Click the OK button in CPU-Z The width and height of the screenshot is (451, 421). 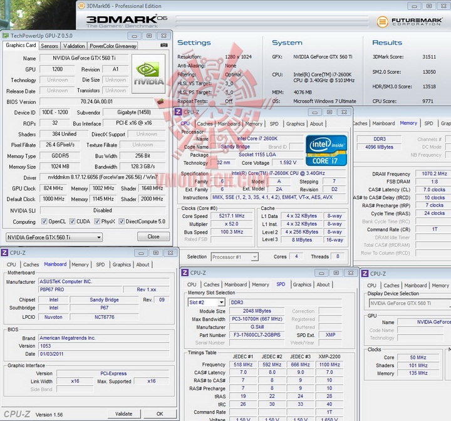point(160,414)
